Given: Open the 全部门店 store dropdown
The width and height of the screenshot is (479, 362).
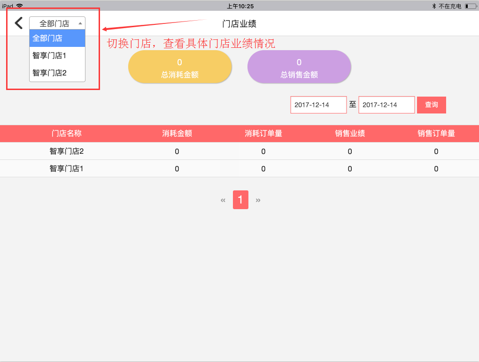Looking at the screenshot, I should (x=57, y=23).
